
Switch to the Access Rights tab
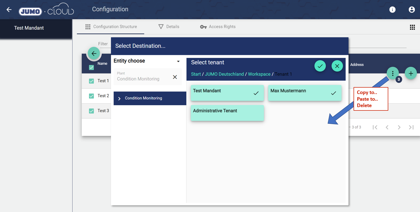218,27
